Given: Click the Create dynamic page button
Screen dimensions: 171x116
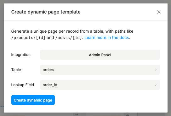Looking at the screenshot, I should (33, 100).
